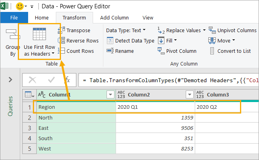Open the Column2 filter dropdown
The width and height of the screenshot is (259, 160).
tap(190, 95)
